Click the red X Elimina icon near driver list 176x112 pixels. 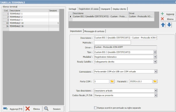[162, 19]
